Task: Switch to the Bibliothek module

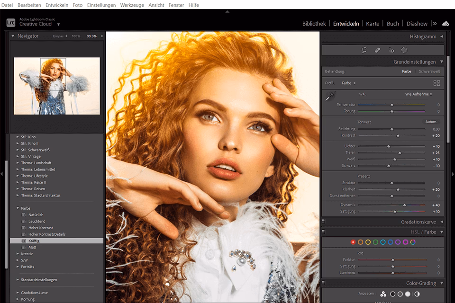Action: 314,23
